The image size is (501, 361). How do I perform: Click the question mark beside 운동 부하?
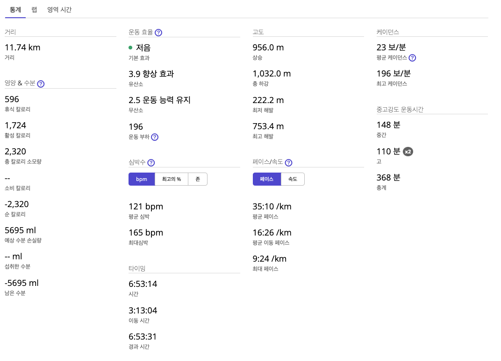(155, 137)
